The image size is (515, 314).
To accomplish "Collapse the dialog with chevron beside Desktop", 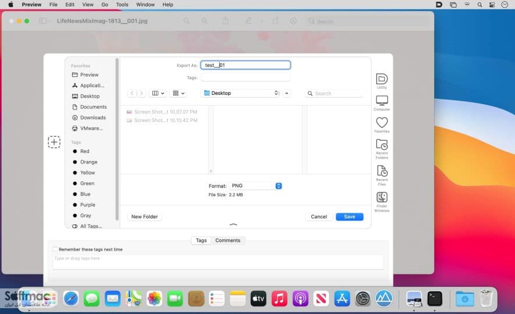I will click(x=287, y=93).
